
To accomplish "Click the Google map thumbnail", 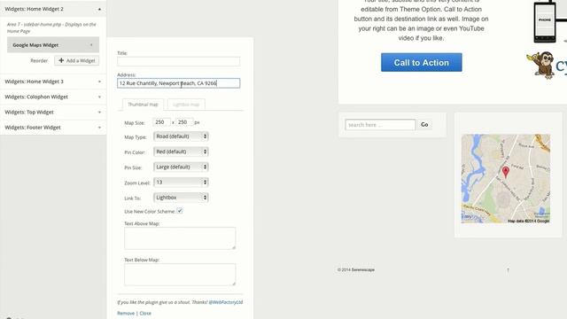I will click(506, 179).
